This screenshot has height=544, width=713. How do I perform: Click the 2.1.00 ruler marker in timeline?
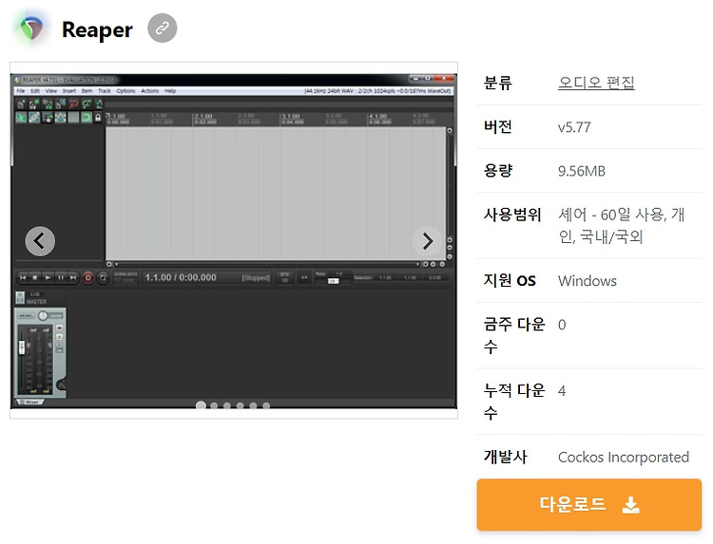[203, 116]
